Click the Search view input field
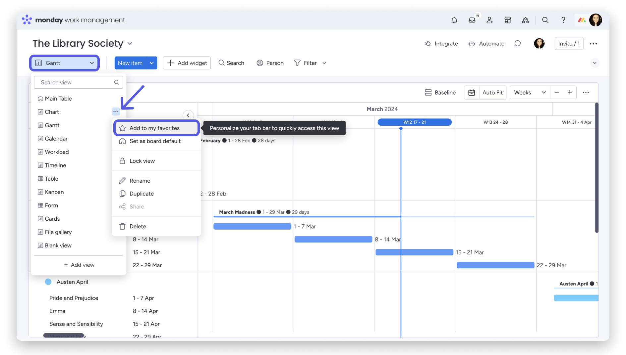Screen dimensions: 626x355 click(76, 82)
